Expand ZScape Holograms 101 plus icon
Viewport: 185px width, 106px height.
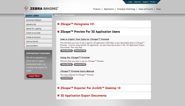[58, 24]
